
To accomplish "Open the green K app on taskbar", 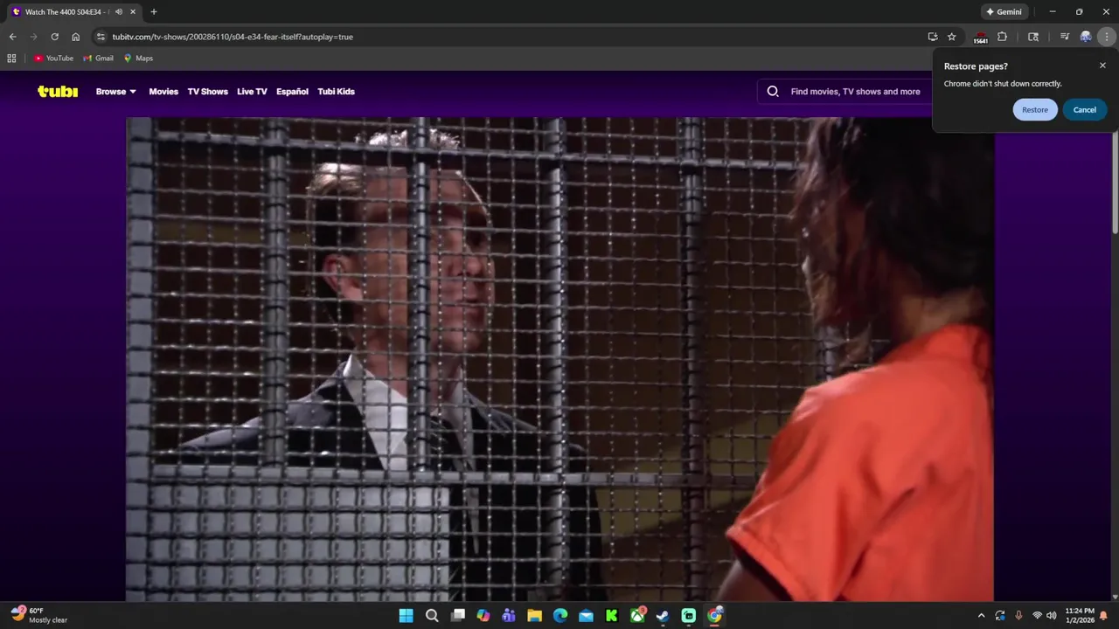I will 611,616.
